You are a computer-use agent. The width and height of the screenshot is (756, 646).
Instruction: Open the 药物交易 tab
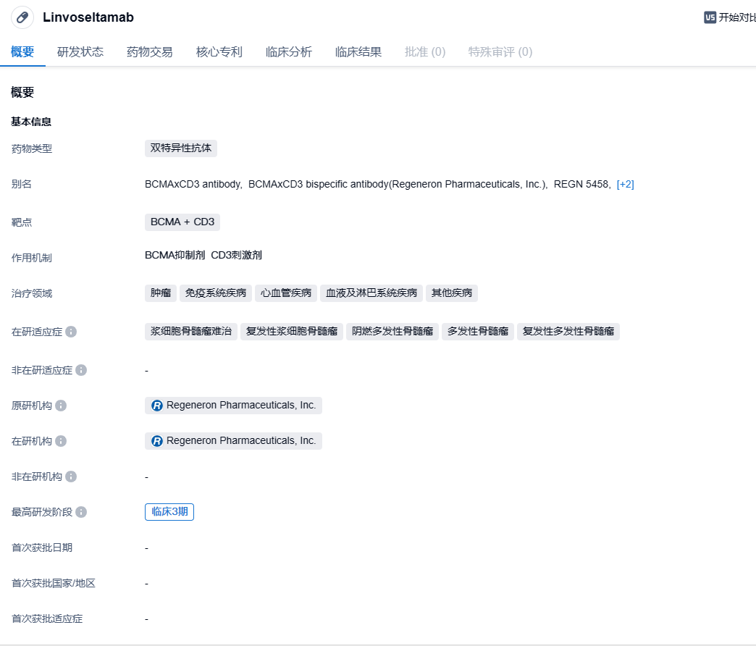150,52
